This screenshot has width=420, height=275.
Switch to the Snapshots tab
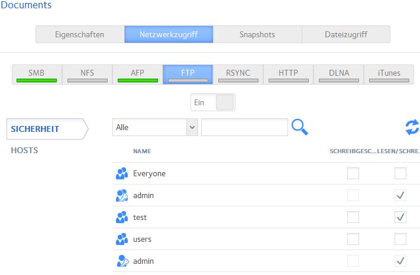[x=257, y=34]
